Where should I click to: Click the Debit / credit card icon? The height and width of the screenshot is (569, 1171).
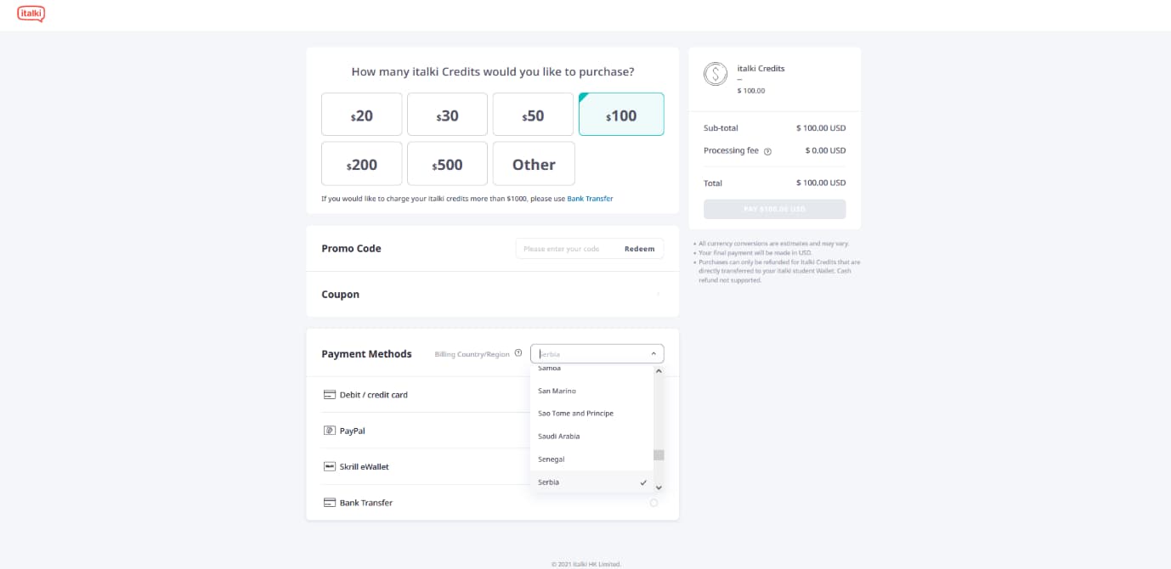[x=330, y=395]
